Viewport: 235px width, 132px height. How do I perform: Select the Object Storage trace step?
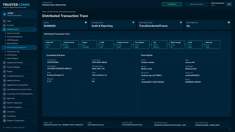coord(177,45)
